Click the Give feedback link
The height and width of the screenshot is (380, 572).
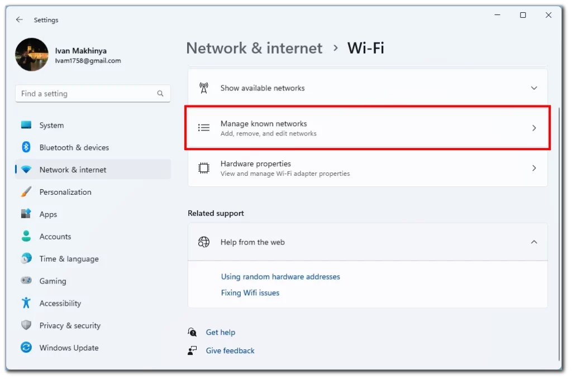(x=230, y=350)
